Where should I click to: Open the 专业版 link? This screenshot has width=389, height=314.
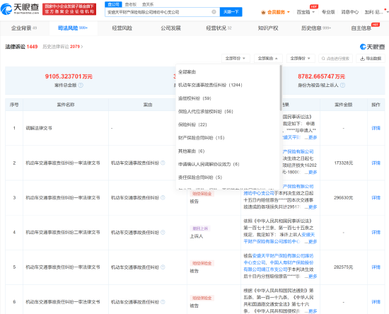328,12
